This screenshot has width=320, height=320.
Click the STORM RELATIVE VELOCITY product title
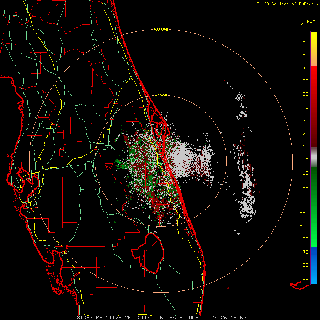point(113,318)
